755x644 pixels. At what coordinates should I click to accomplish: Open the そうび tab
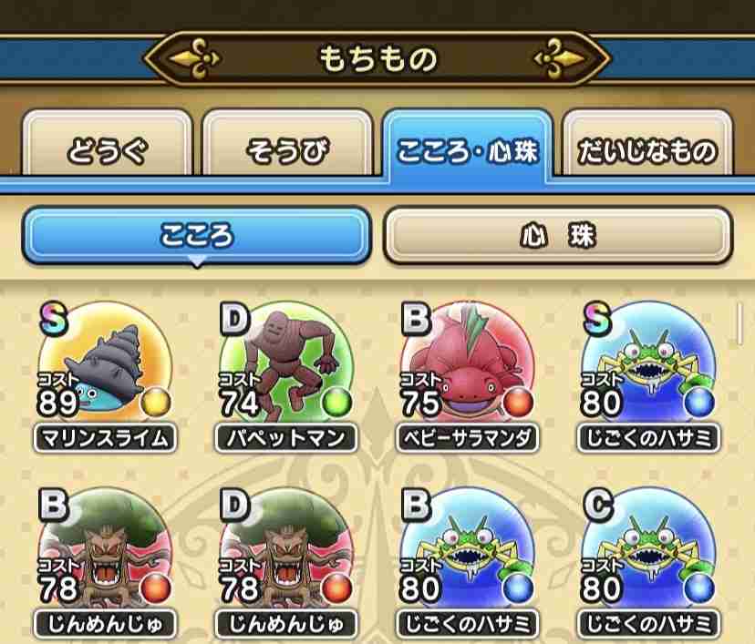coord(287,144)
